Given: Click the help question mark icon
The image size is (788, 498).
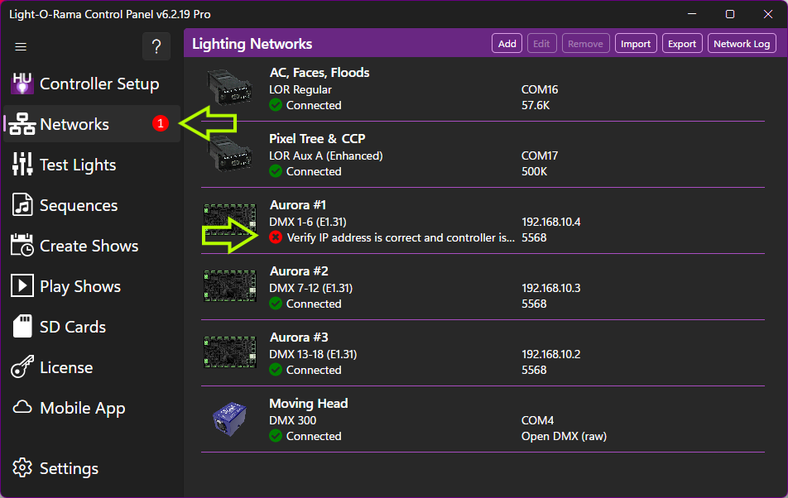Looking at the screenshot, I should [x=156, y=46].
